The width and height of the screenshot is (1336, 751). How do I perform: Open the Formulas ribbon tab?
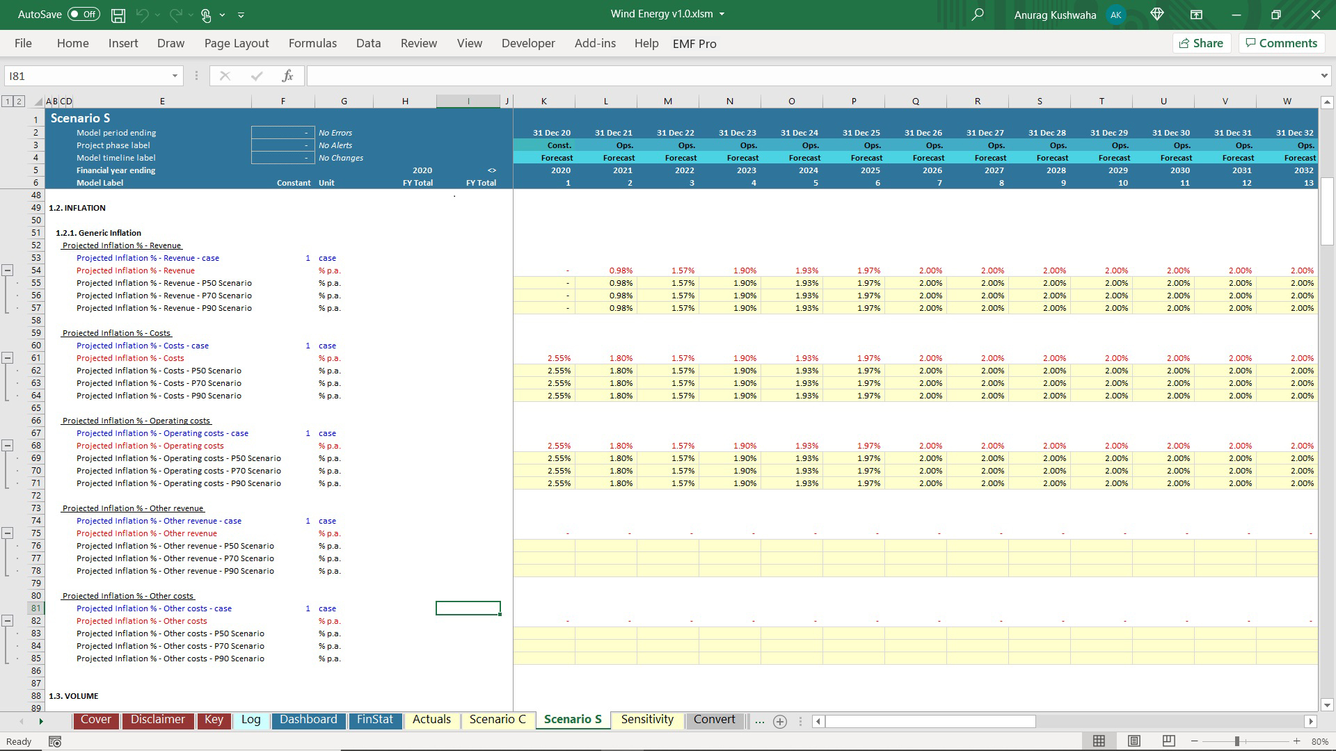pos(312,43)
